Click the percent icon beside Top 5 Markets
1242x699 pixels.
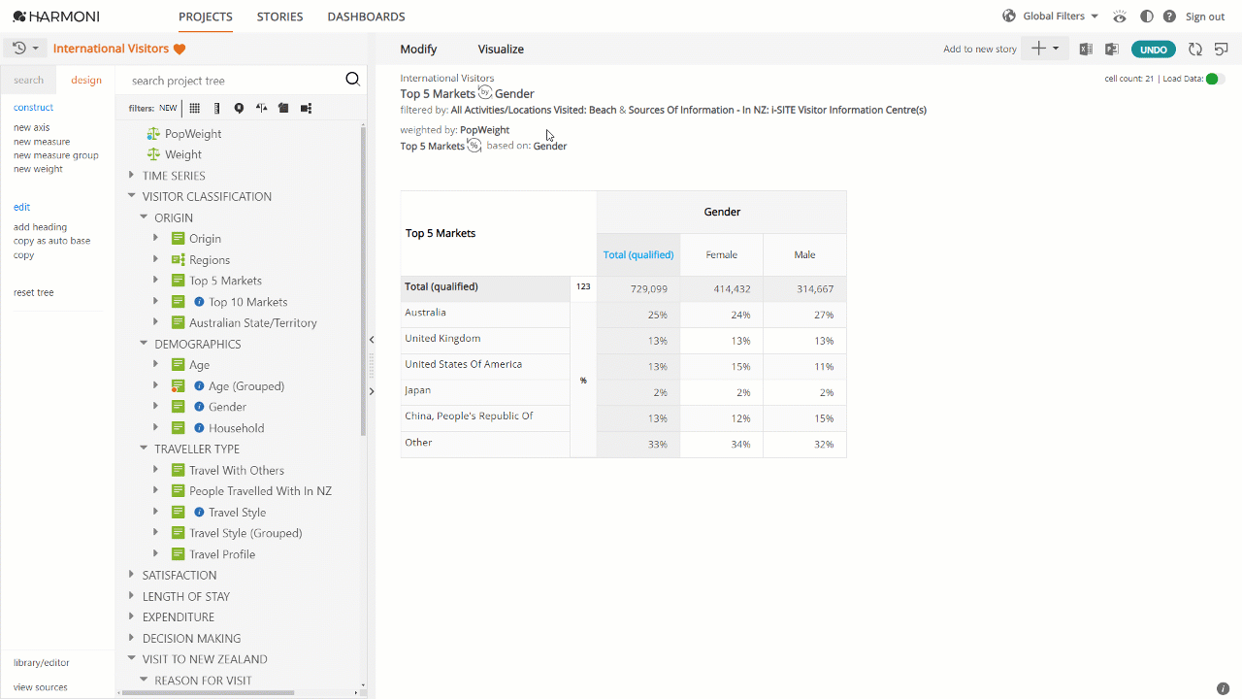click(x=474, y=146)
